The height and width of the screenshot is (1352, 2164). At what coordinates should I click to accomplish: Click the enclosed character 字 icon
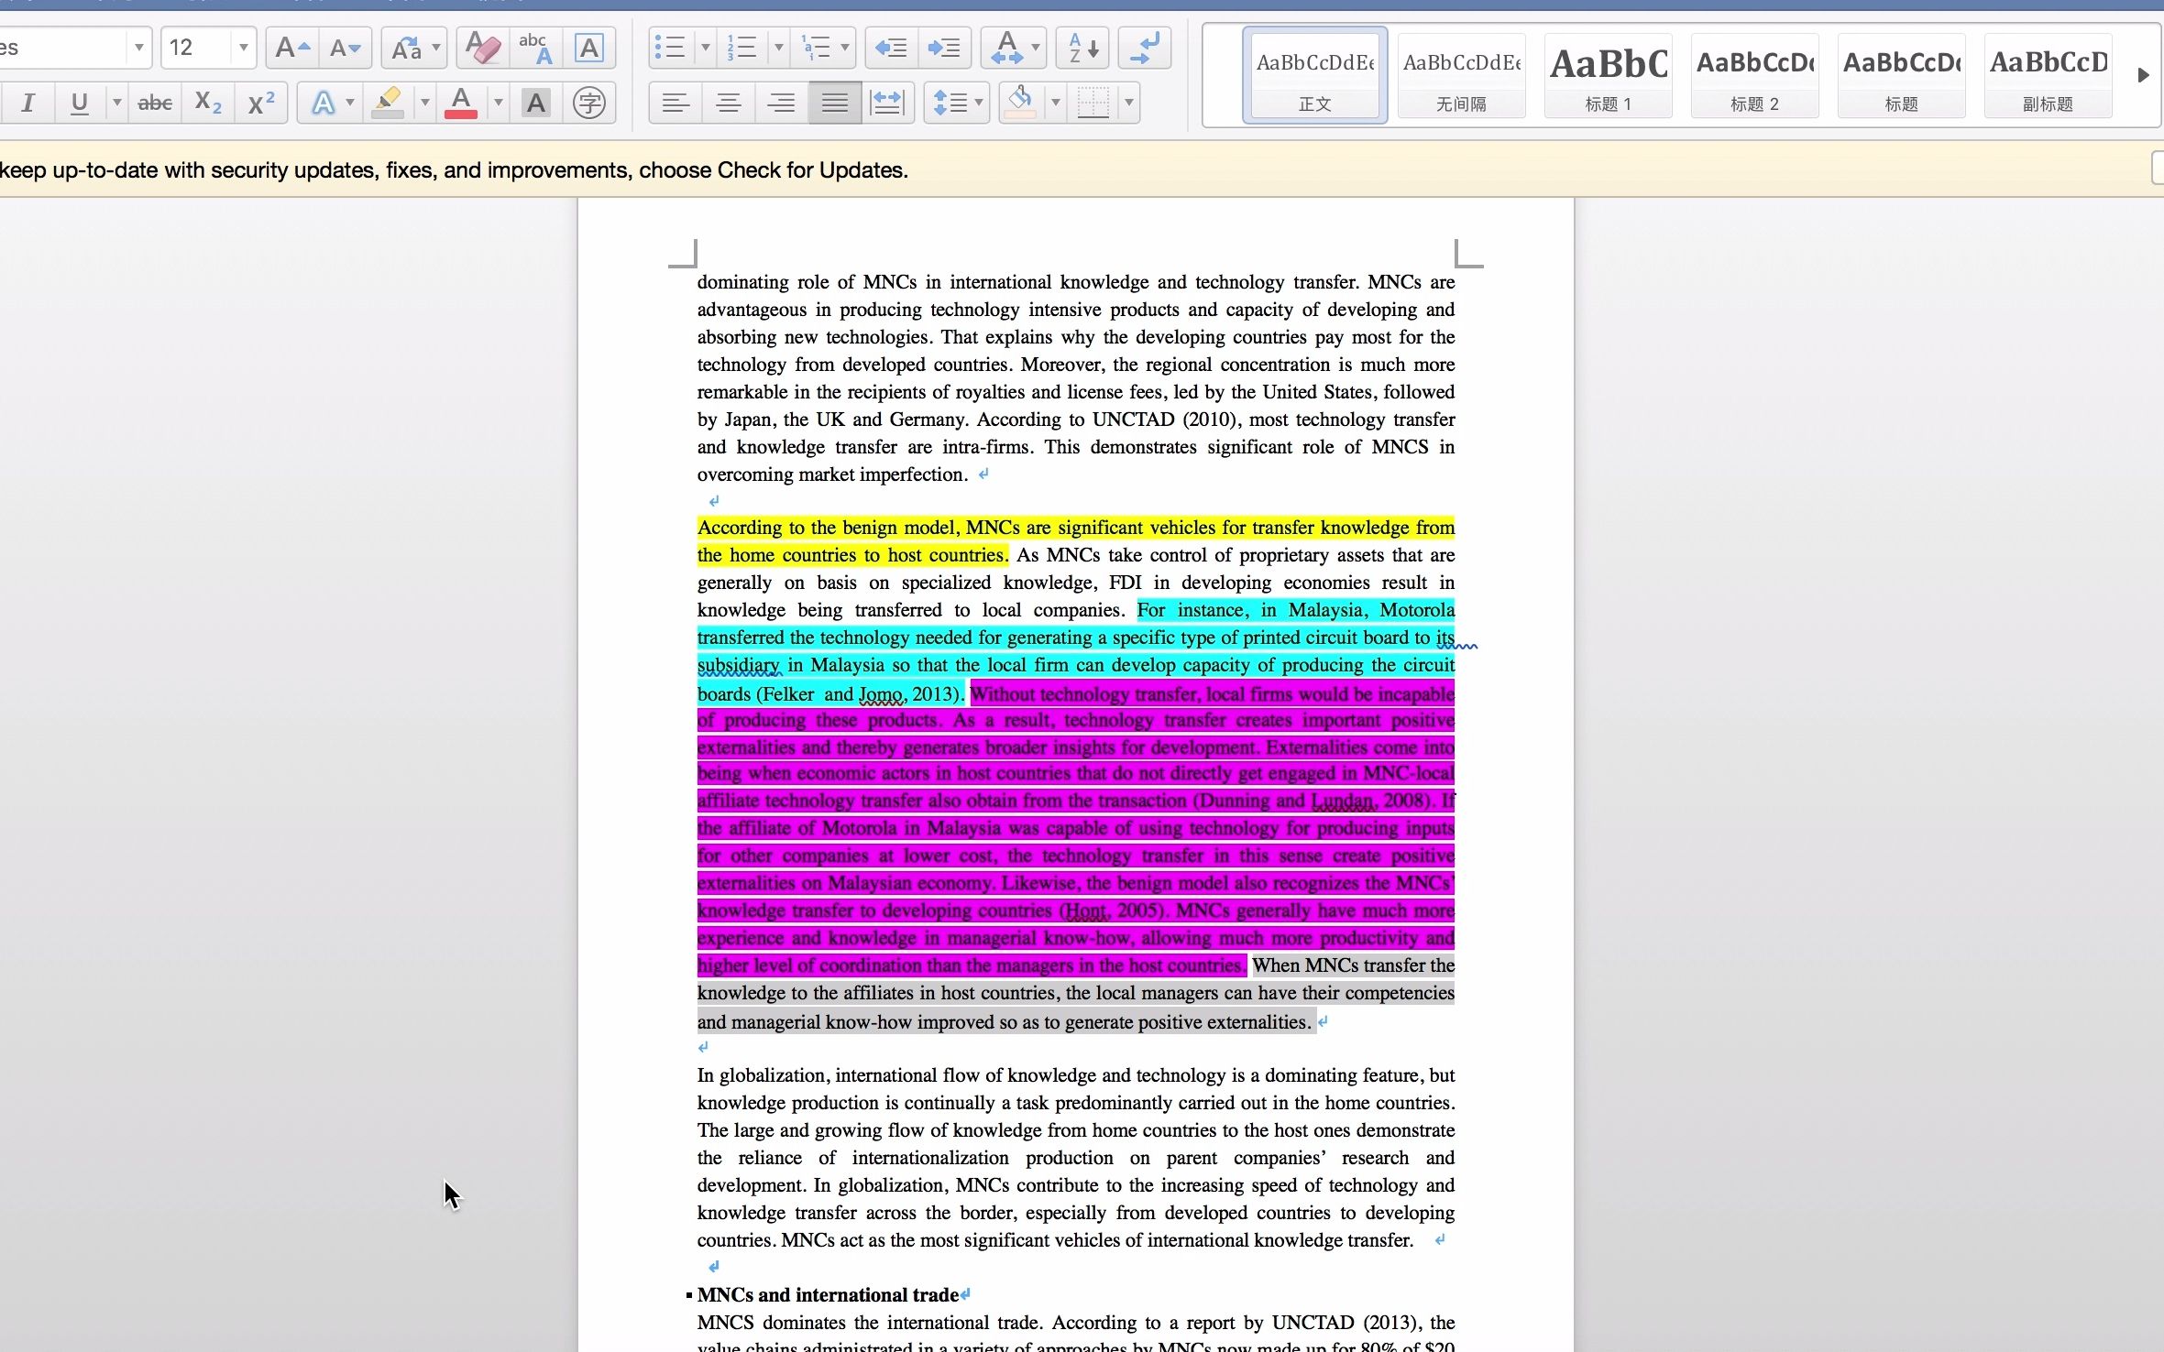point(588,103)
